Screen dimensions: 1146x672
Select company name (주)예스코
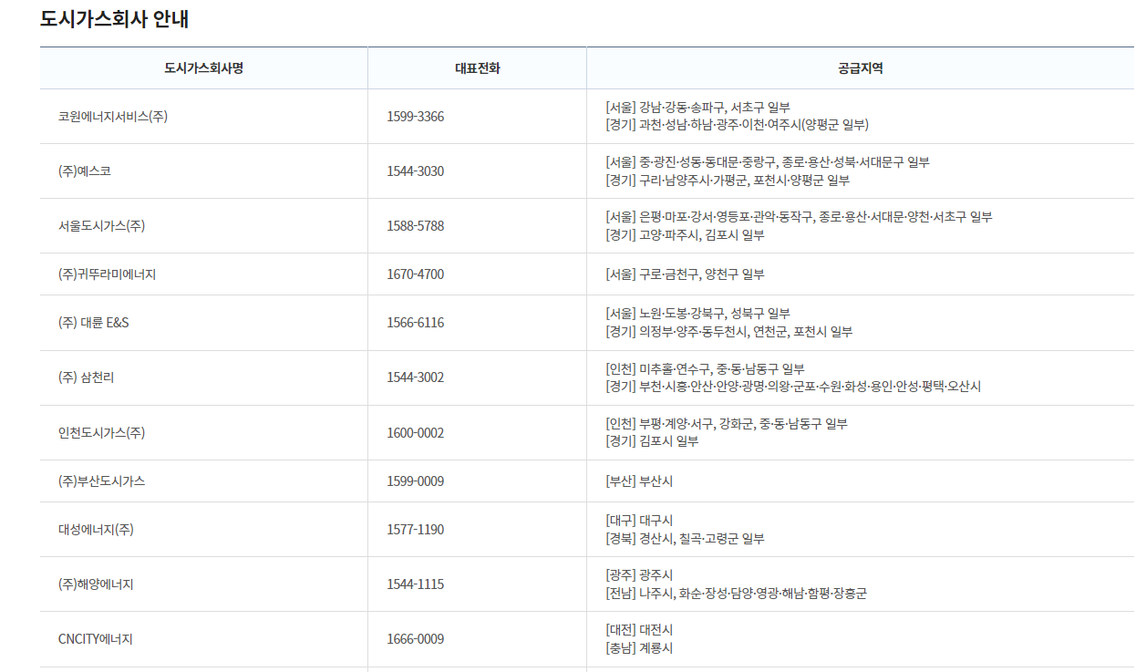(85, 171)
